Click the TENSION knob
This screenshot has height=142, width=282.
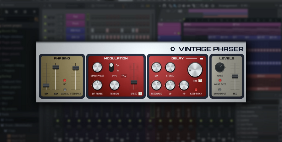tap(114, 85)
